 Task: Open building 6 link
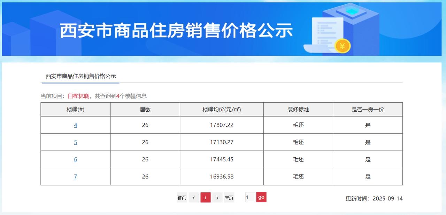coord(76,159)
